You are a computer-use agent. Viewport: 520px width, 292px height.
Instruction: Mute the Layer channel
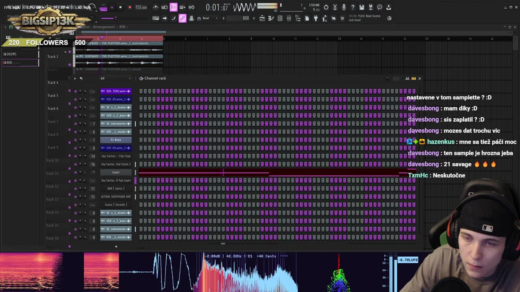click(x=75, y=172)
